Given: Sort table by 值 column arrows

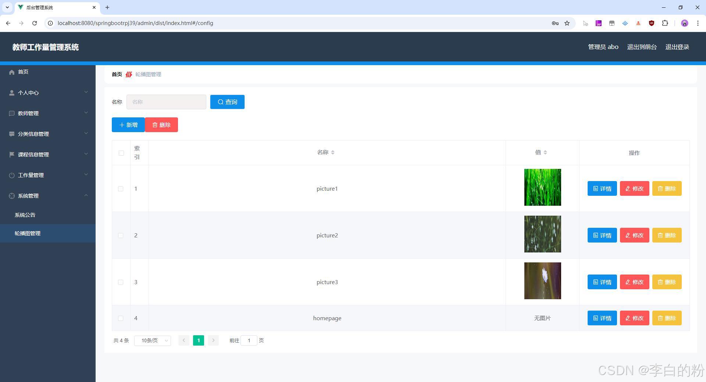Looking at the screenshot, I should click(x=545, y=152).
